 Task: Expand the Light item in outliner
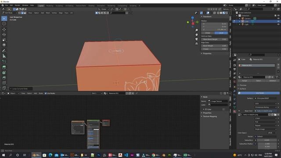click(x=240, y=24)
